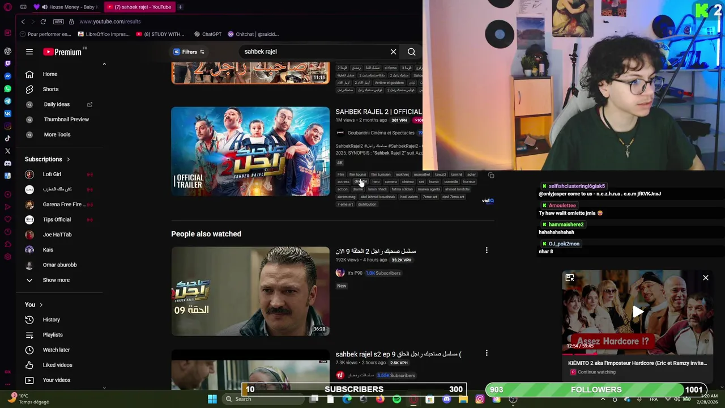Open the Filters dropdown

click(x=190, y=52)
